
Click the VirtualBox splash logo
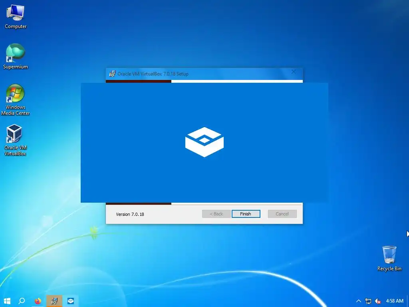click(x=204, y=142)
